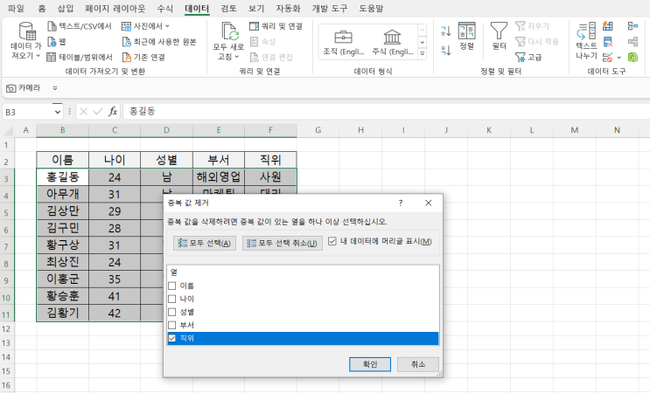The height and width of the screenshot is (393, 650).
Task: Select column header G
Action: pos(318,130)
